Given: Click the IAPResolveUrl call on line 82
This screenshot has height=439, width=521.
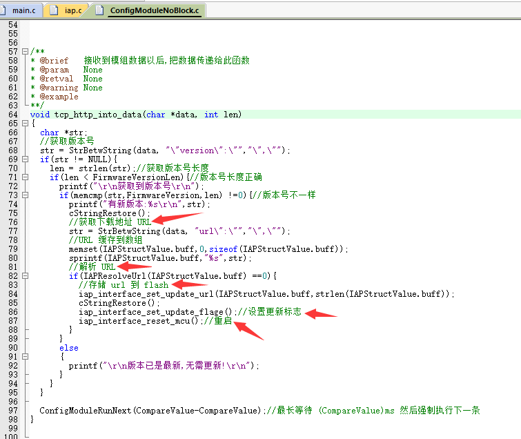Looking at the screenshot, I should 115,276.
